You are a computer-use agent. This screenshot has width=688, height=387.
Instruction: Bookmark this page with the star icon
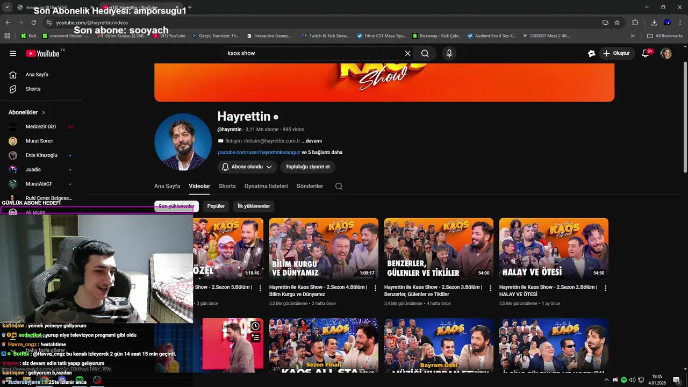617,23
